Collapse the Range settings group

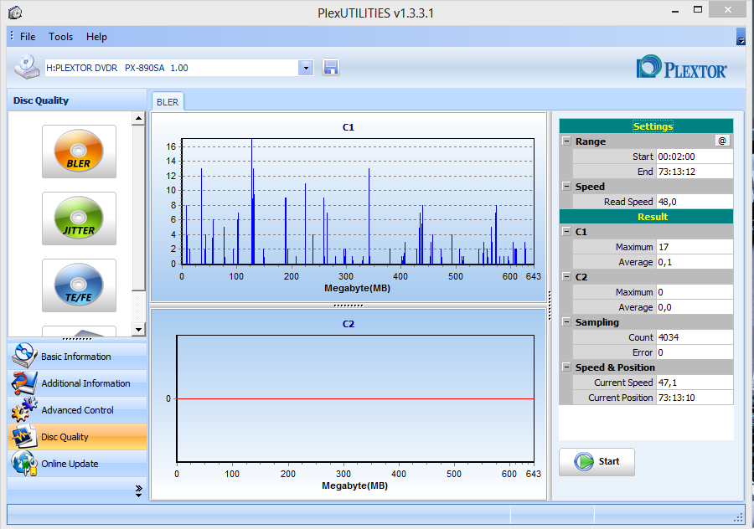coord(566,141)
